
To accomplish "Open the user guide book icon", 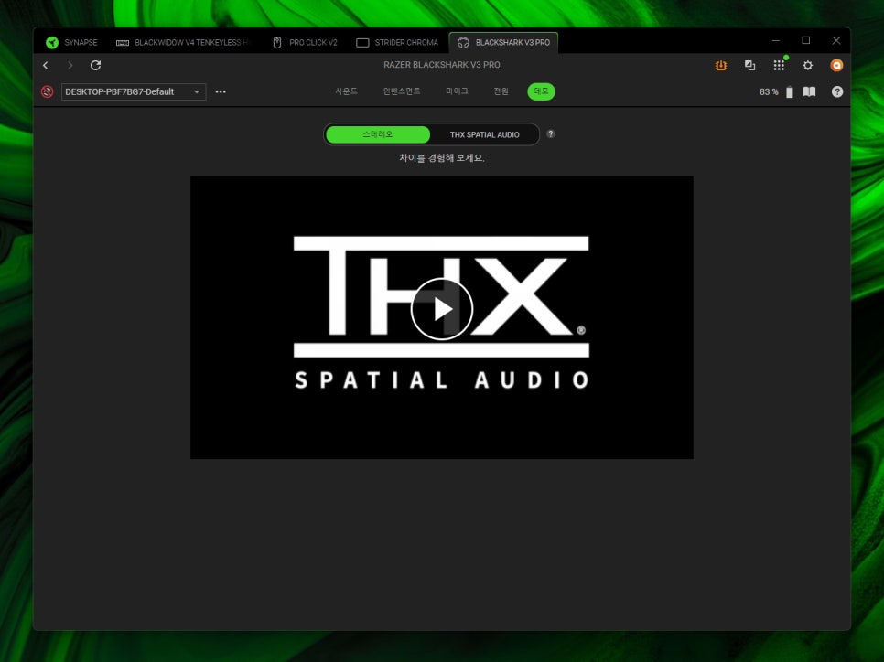I will (x=809, y=91).
